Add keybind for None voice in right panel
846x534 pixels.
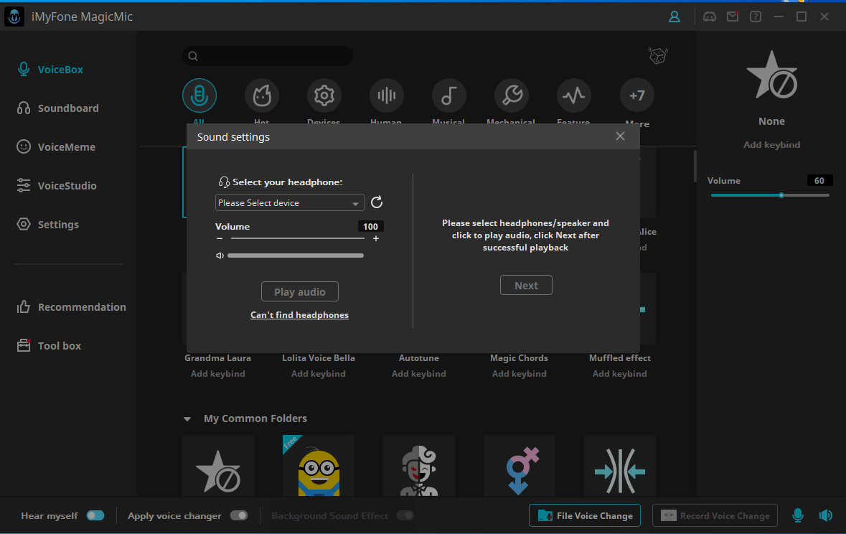tap(771, 145)
